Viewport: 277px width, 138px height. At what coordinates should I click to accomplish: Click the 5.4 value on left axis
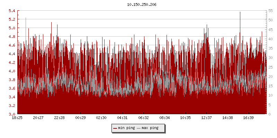[x=12, y=11]
